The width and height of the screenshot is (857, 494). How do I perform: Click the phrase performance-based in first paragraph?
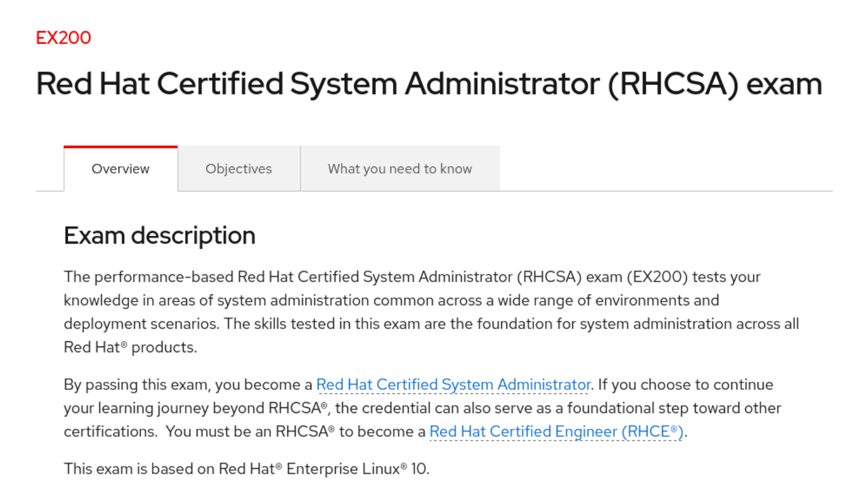coord(164,277)
